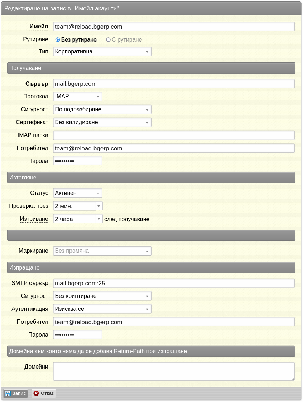303x402 pixels.
Task: Click the floppy disk save icon
Action: [8, 393]
